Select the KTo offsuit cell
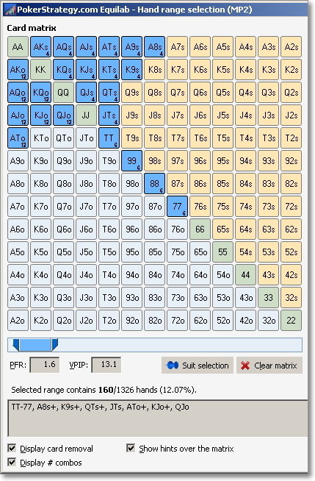 40,138
